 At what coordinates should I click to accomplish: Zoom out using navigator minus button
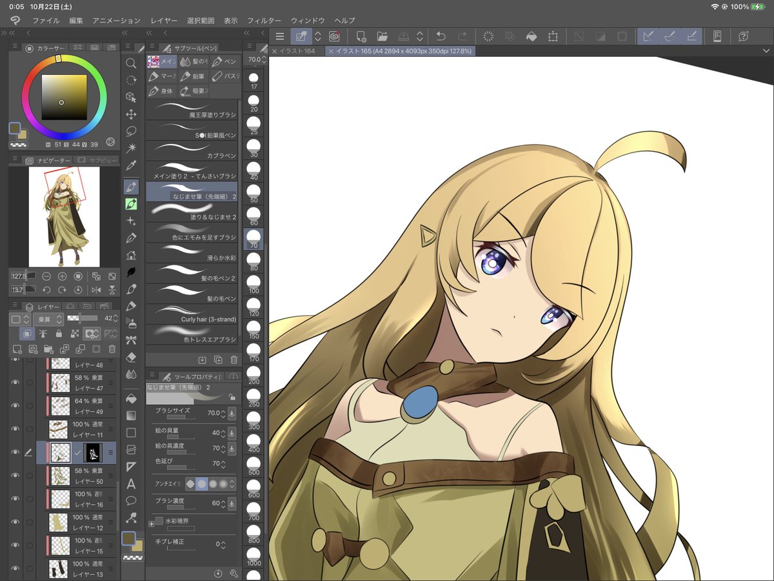tap(46, 276)
